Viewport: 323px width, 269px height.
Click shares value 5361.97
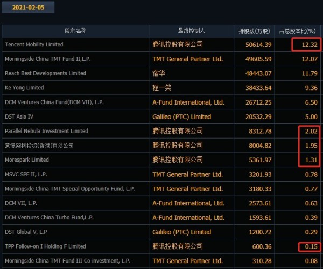[x=260, y=160]
